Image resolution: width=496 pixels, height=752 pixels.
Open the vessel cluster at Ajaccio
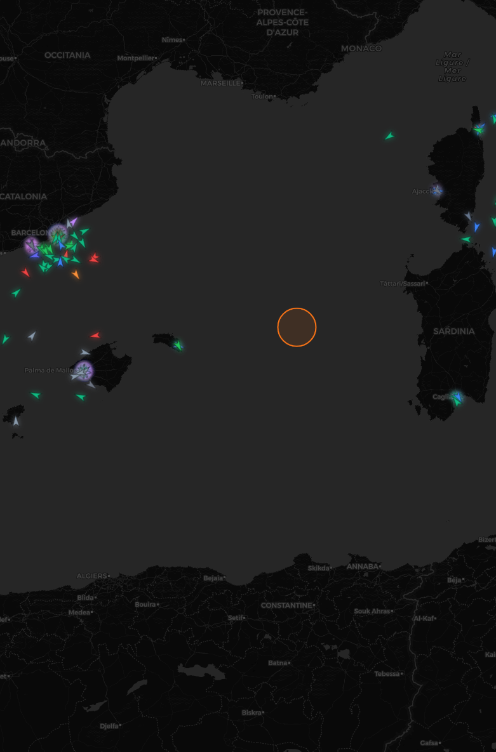[x=437, y=190]
